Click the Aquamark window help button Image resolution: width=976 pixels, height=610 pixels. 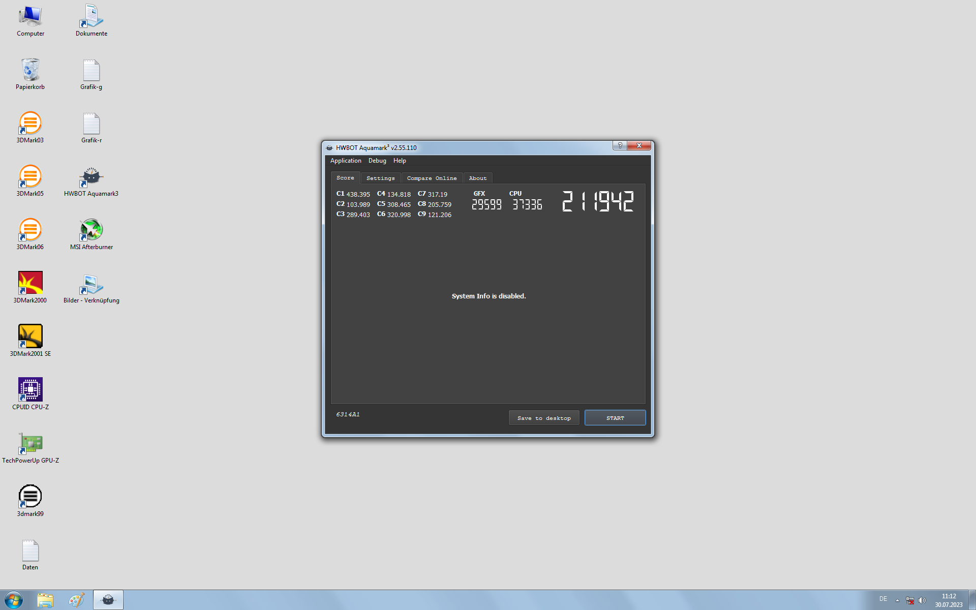(620, 145)
